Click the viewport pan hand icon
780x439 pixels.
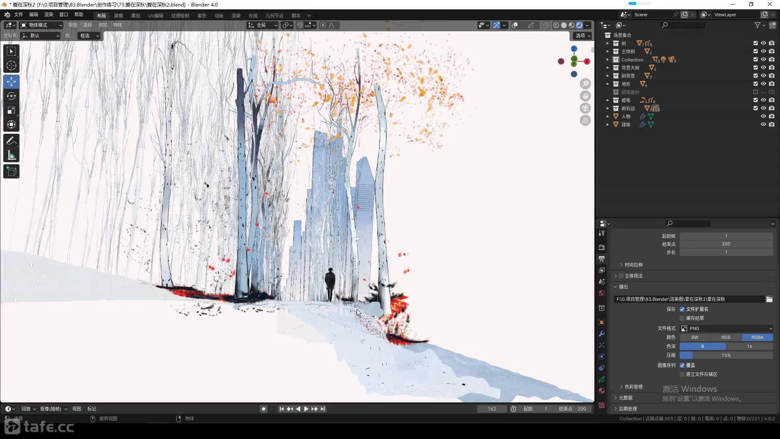[x=585, y=96]
